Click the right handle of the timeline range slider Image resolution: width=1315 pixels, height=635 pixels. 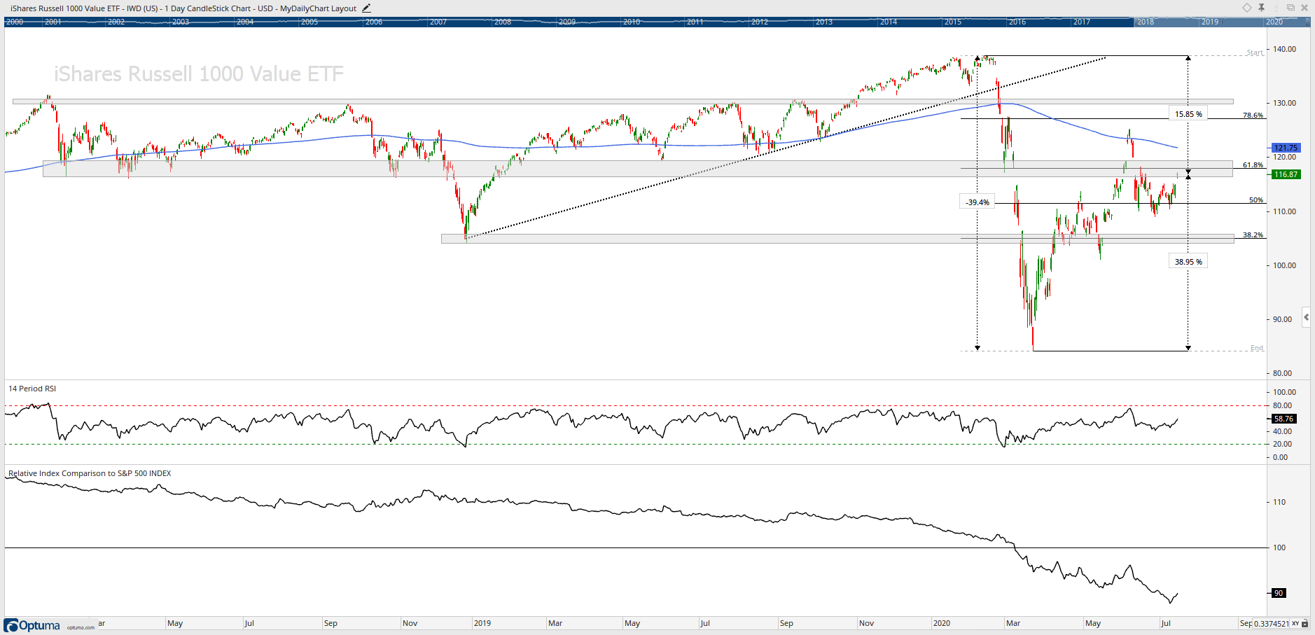point(1307,22)
